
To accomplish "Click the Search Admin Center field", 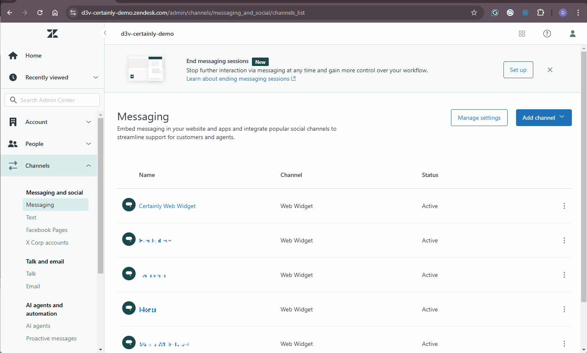I will tap(52, 100).
